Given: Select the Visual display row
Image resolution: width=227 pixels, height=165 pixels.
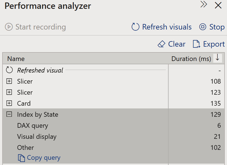Looking at the screenshot, I should pyautogui.click(x=37, y=137).
